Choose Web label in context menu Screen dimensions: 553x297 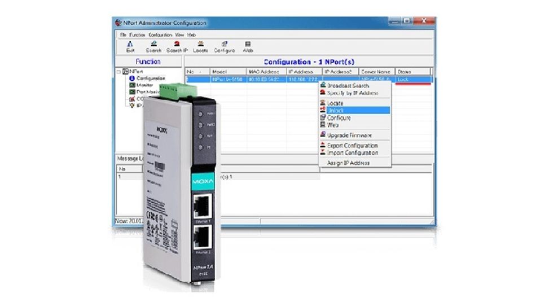click(333, 125)
